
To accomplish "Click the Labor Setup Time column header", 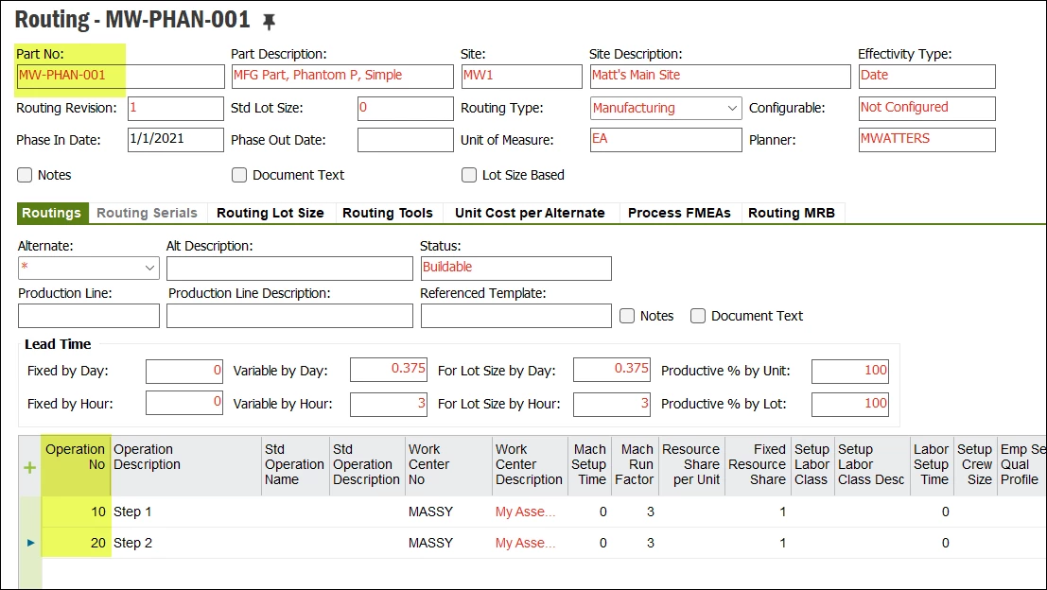I will point(932,465).
